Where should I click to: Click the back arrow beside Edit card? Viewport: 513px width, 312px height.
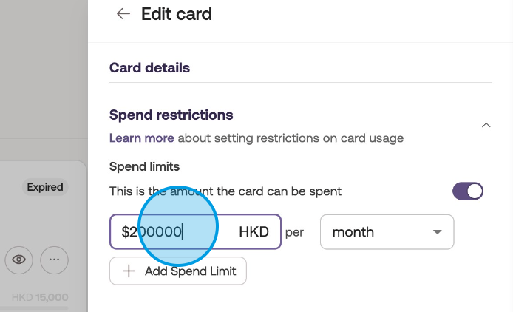pos(123,14)
